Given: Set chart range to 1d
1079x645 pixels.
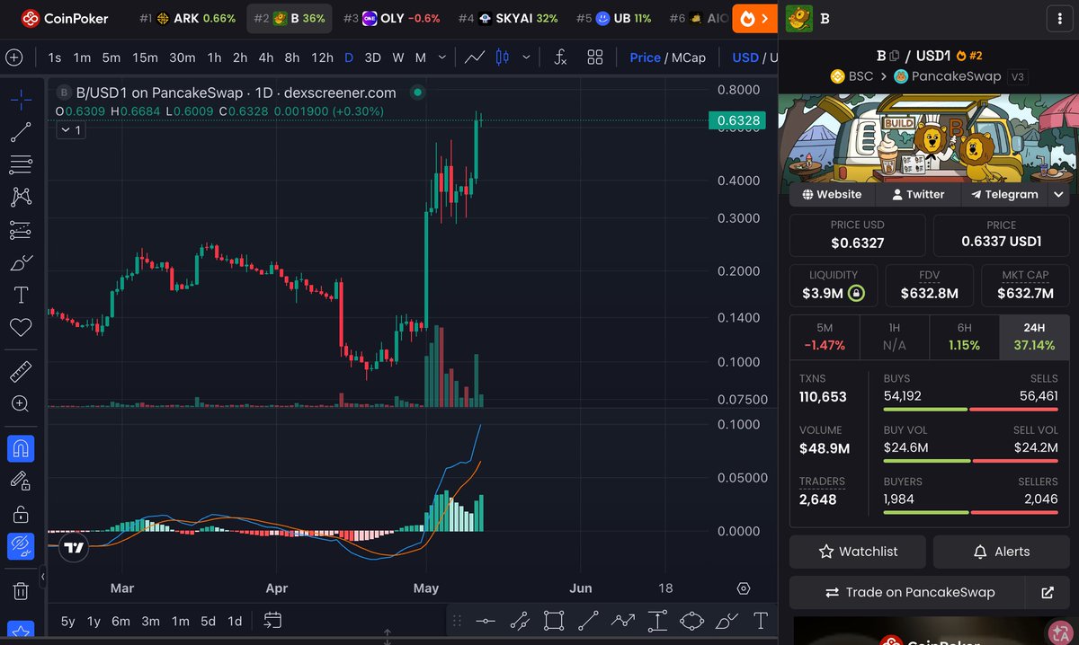Looking at the screenshot, I should (x=235, y=621).
